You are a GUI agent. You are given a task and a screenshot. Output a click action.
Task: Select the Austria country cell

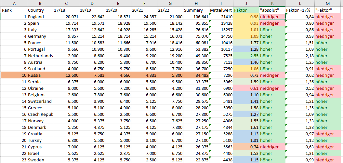[40, 62]
